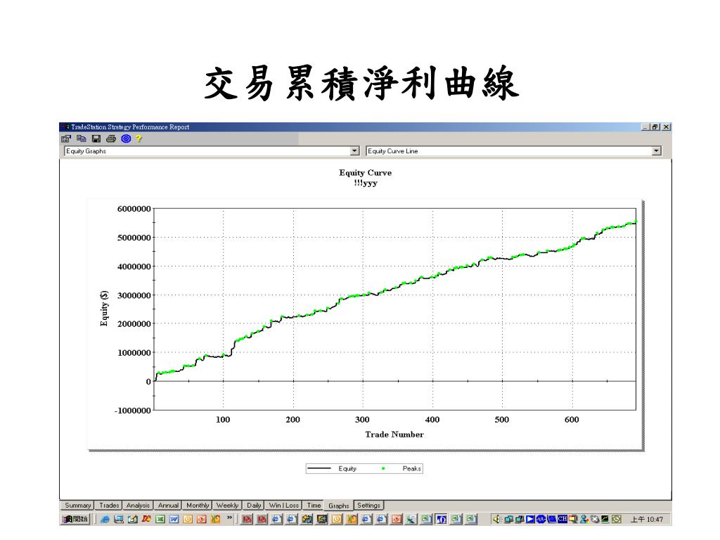Expand the Equity Graphs dropdown arrow
Image resolution: width=720 pixels, height=540 pixels.
354,150
